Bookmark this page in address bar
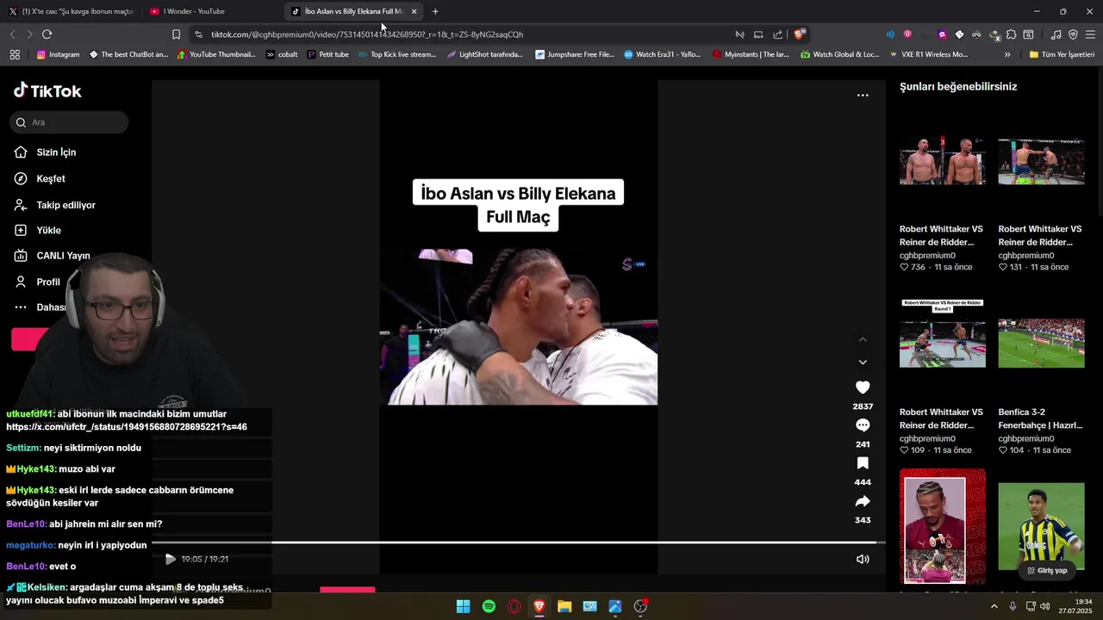 [176, 34]
